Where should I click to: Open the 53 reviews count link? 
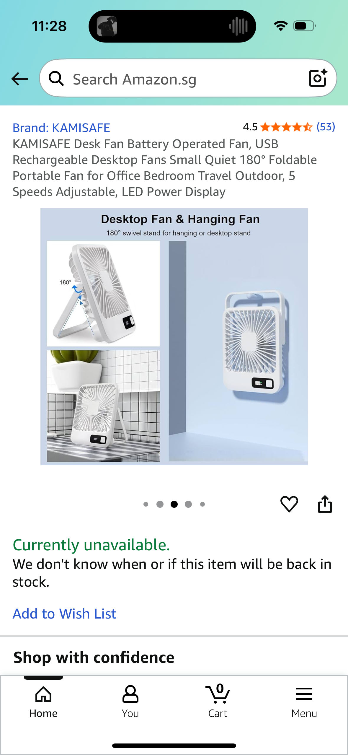[326, 127]
